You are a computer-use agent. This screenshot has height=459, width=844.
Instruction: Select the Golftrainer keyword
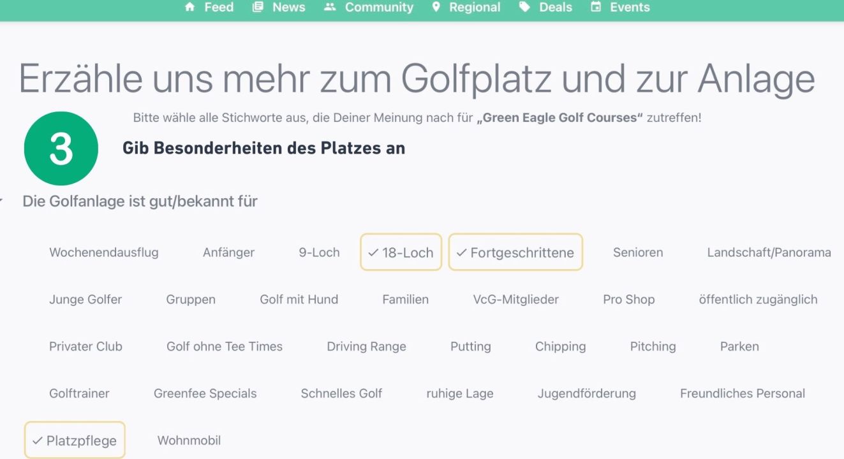coord(79,393)
